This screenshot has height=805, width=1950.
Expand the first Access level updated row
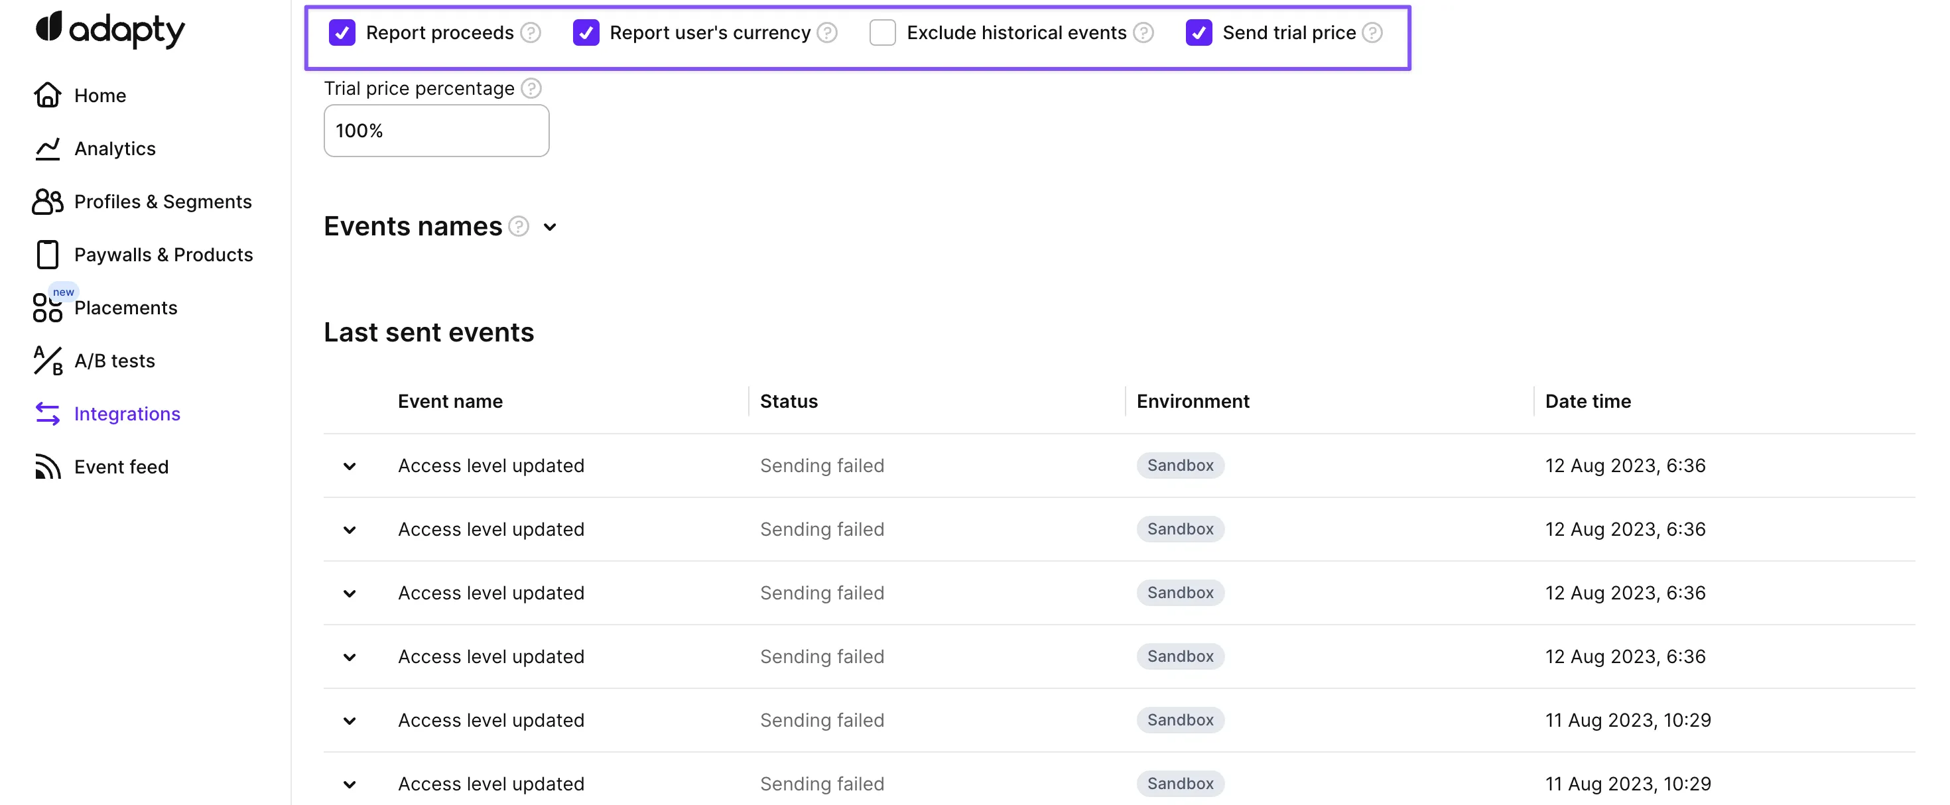[x=350, y=466]
